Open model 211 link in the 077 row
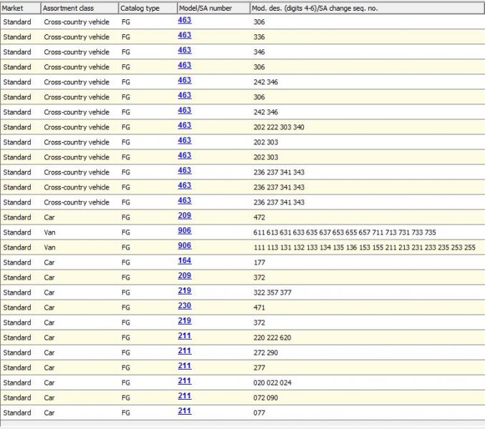 (185, 411)
